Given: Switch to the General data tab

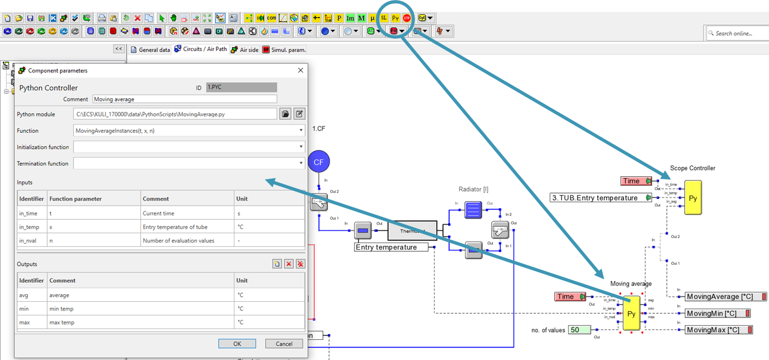Looking at the screenshot, I should pyautogui.click(x=150, y=49).
